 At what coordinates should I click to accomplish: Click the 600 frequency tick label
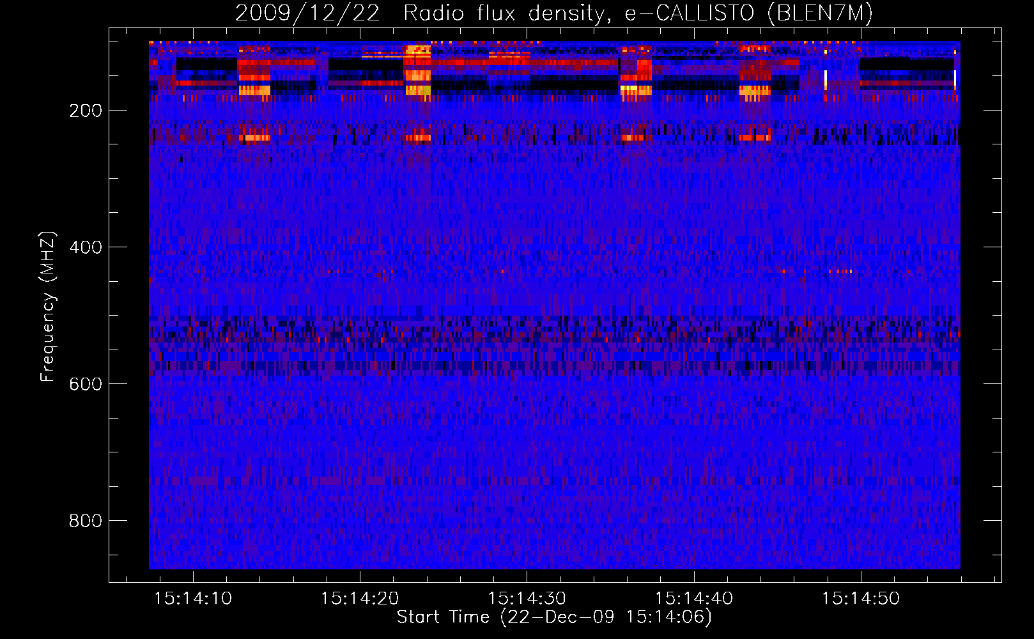tap(86, 384)
